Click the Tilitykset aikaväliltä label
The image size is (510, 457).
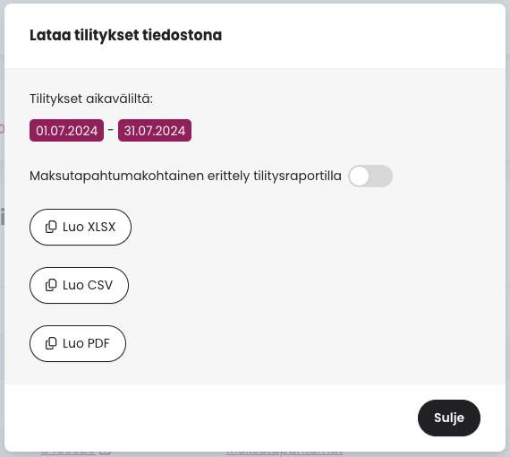(x=91, y=99)
